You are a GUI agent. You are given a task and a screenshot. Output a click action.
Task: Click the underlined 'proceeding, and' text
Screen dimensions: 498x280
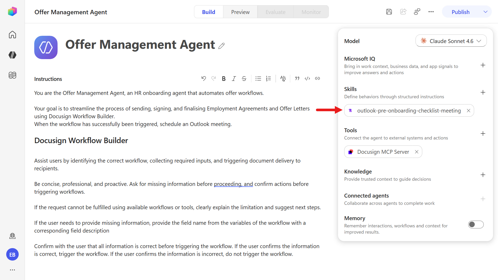233,184
